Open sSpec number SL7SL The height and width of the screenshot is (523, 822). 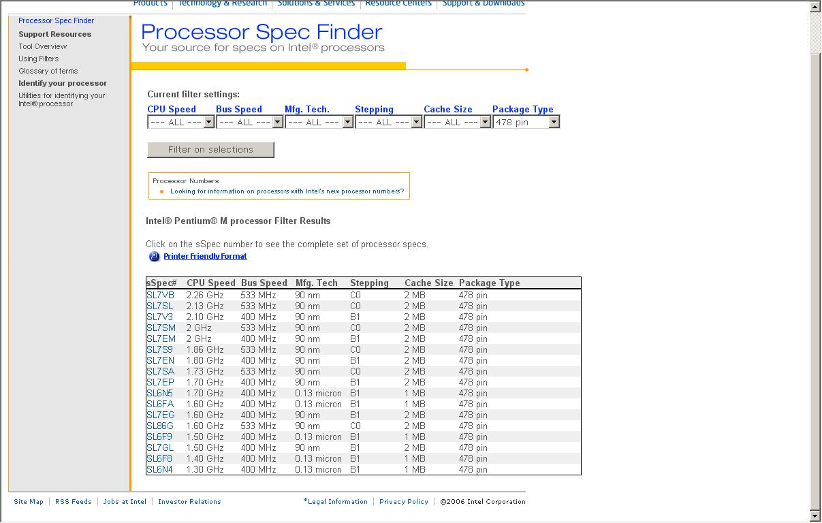[160, 306]
